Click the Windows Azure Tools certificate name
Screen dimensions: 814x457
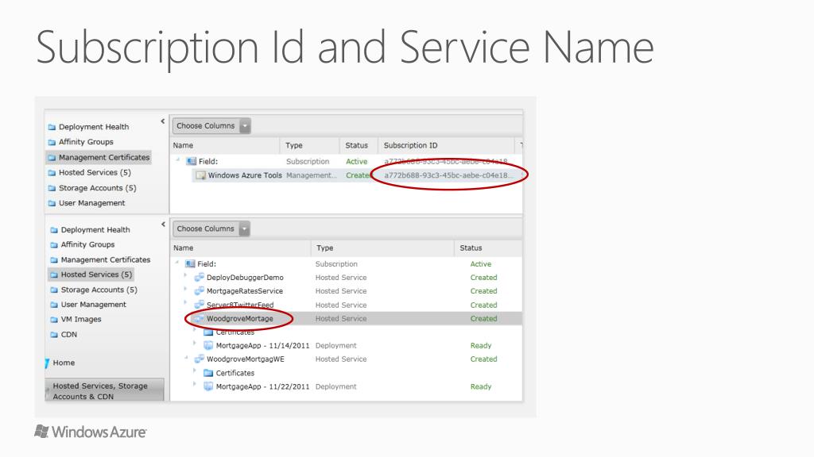[245, 175]
